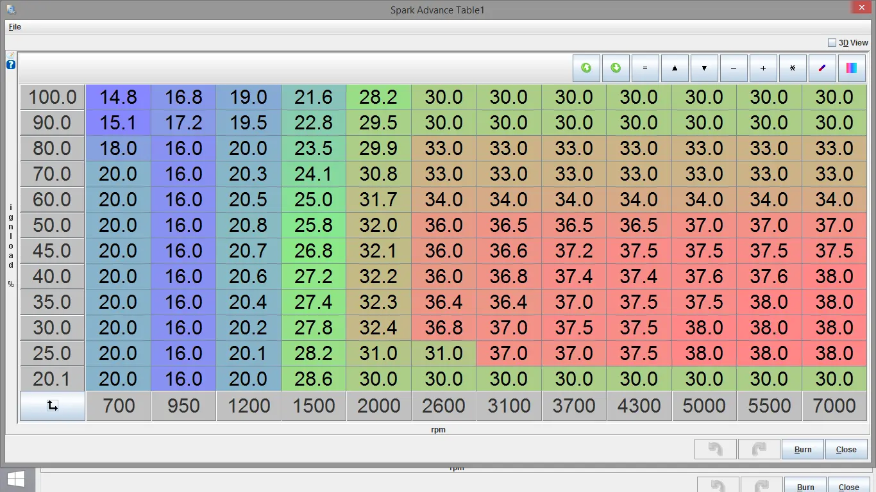876x492 pixels.
Task: Click the color gradient shading button
Action: coord(852,68)
